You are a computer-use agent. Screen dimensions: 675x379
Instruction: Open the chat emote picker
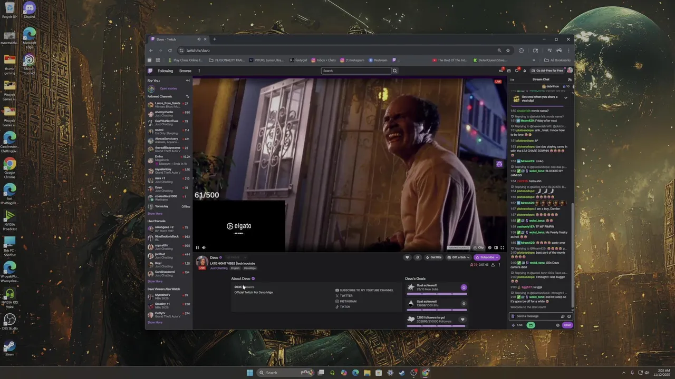(568, 316)
